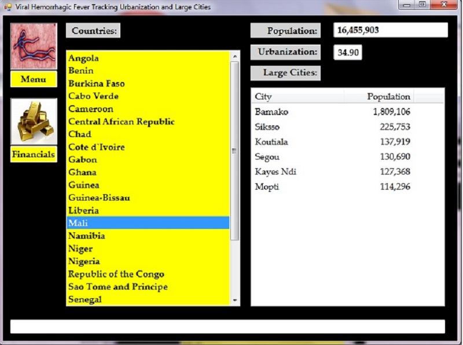The image size is (463, 345).
Task: Click the Urbanization value field
Action: click(x=348, y=53)
